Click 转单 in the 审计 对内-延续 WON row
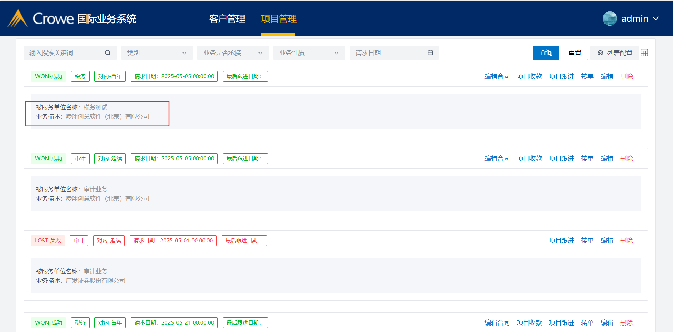 point(587,159)
